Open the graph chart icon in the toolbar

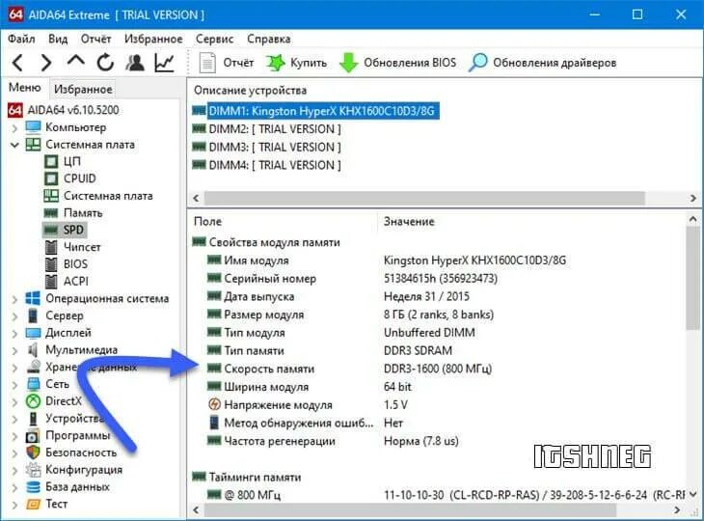(164, 63)
